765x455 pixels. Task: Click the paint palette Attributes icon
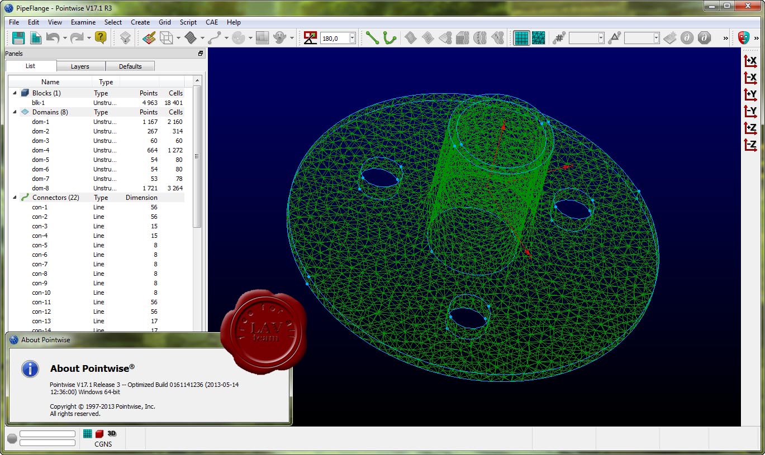(x=148, y=37)
